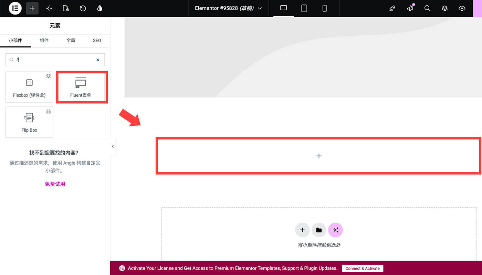The image size is (482, 275).
Task: Expand the Elementor #95828 document dropdown
Action: coord(229,8)
